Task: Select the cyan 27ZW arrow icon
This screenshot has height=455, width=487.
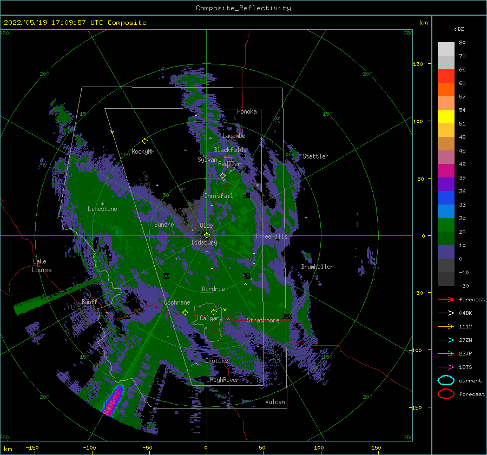Action: (446, 340)
